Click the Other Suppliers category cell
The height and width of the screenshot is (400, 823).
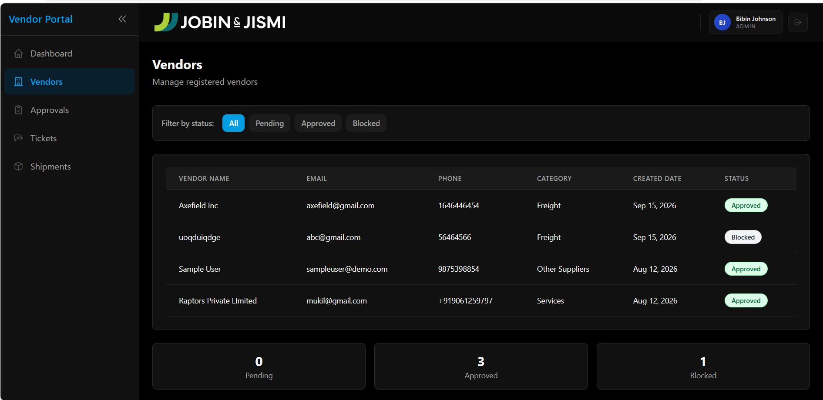tap(563, 269)
